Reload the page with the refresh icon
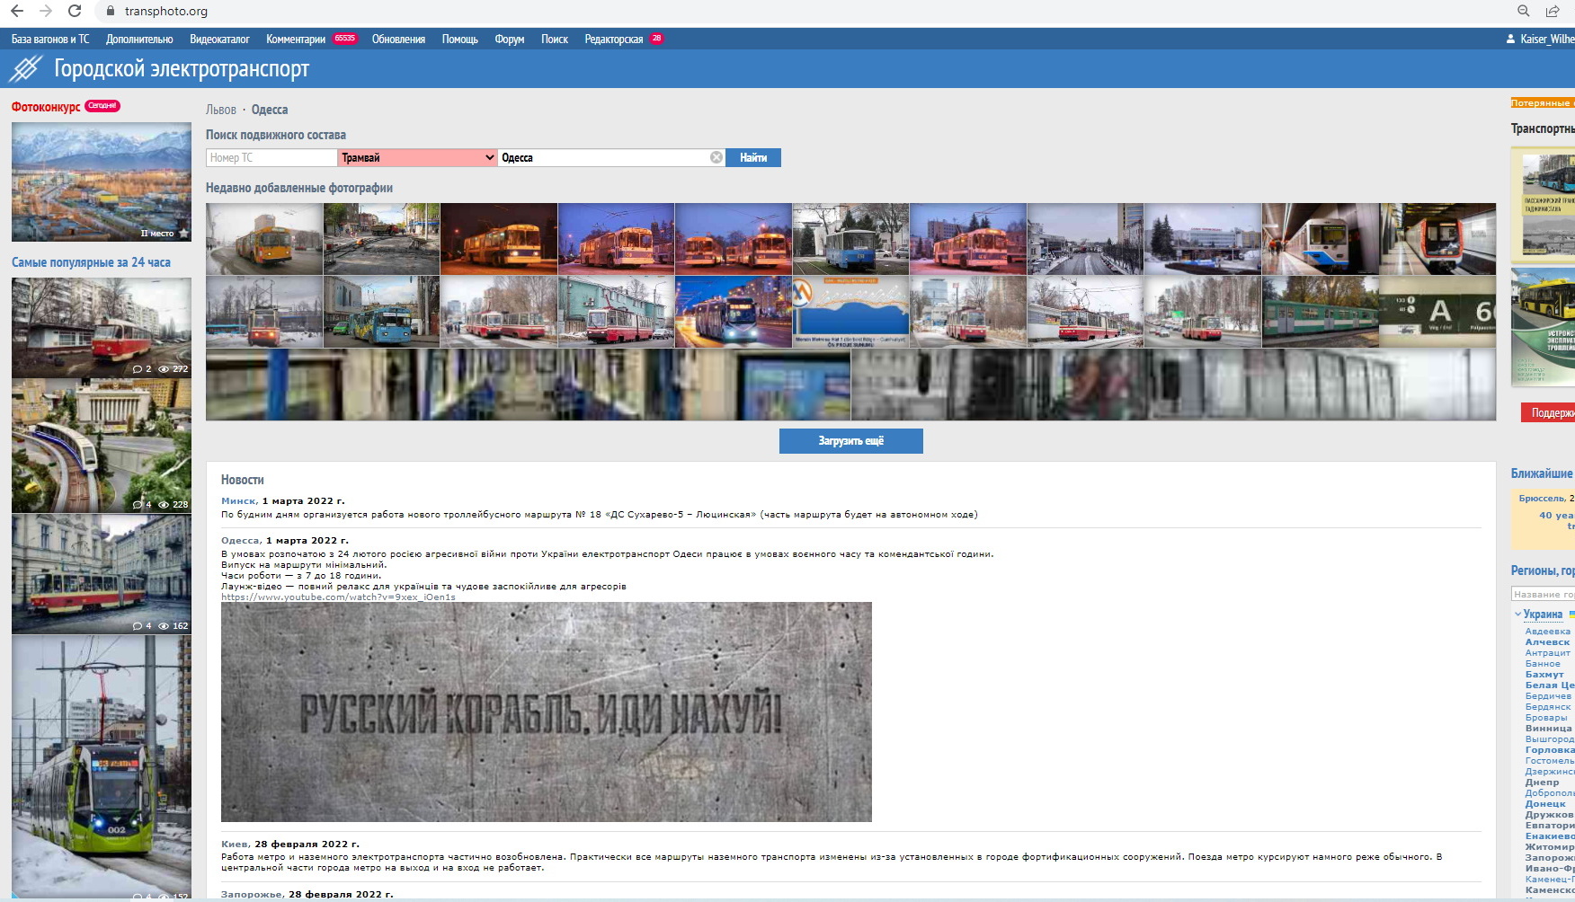This screenshot has width=1575, height=902. [x=75, y=12]
